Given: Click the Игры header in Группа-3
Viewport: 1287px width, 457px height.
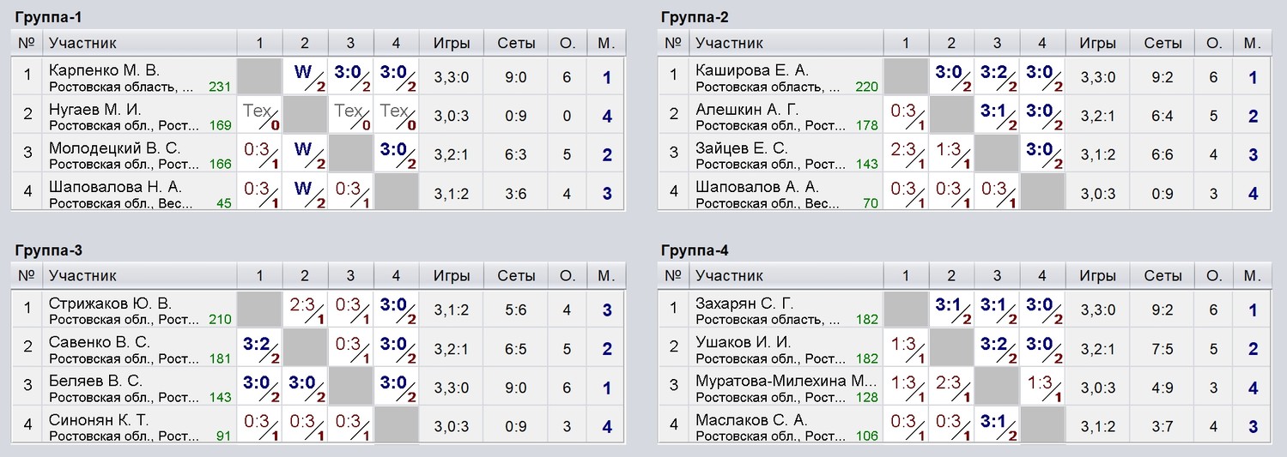Looking at the screenshot, I should click(x=452, y=276).
